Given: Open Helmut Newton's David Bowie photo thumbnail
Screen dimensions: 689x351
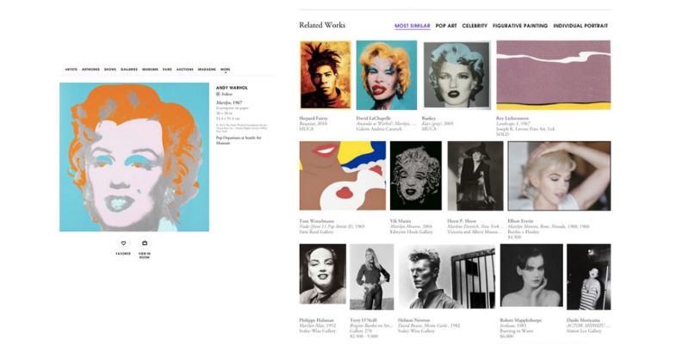Looking at the screenshot, I should (446, 277).
